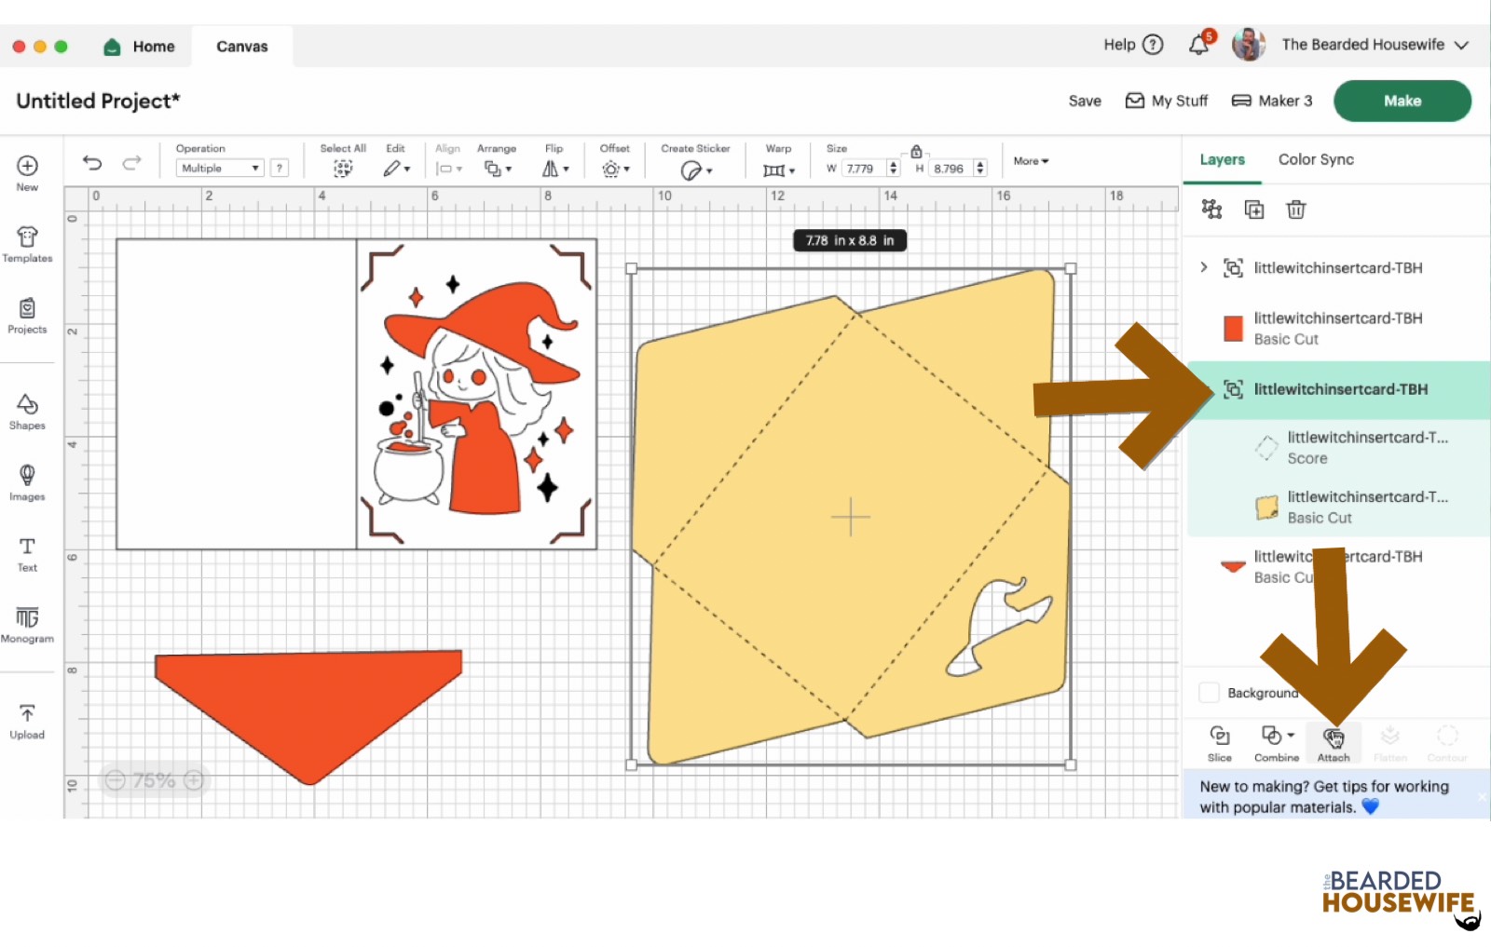Open the Arrange dropdown
This screenshot has width=1491, height=947.
(x=498, y=169)
